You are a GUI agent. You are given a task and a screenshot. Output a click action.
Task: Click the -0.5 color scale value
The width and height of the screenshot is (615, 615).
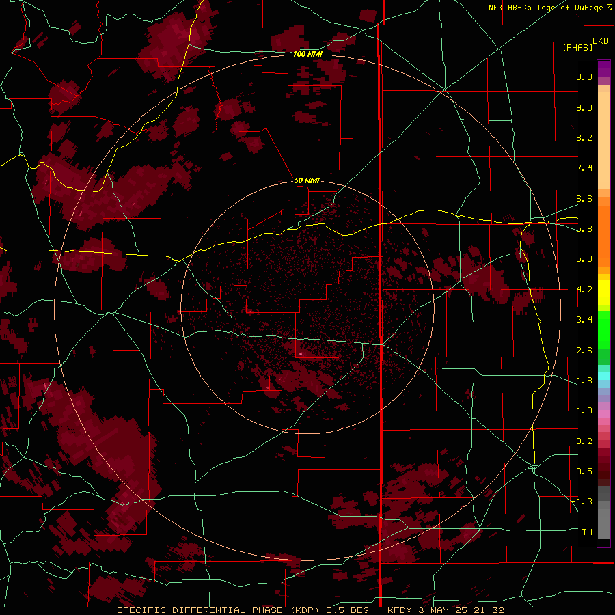click(582, 471)
